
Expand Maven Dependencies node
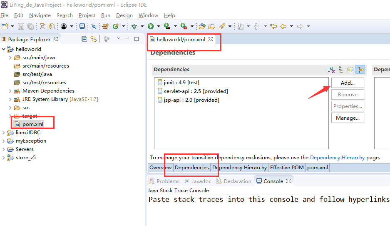click(10, 91)
